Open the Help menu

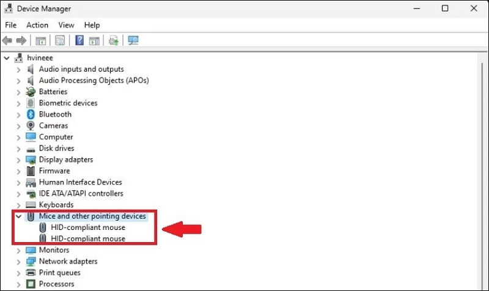(x=92, y=25)
